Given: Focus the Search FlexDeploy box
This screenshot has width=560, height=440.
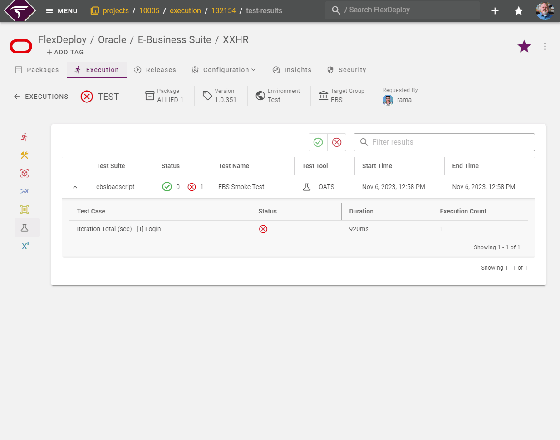Looking at the screenshot, I should coord(403,10).
